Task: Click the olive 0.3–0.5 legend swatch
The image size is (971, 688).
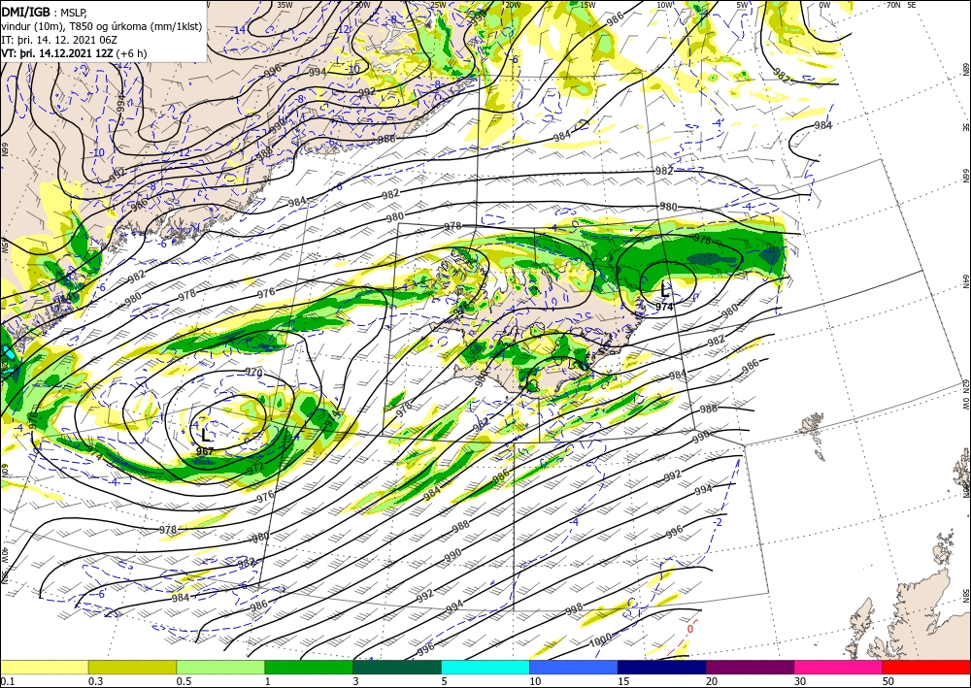Action: point(132,667)
